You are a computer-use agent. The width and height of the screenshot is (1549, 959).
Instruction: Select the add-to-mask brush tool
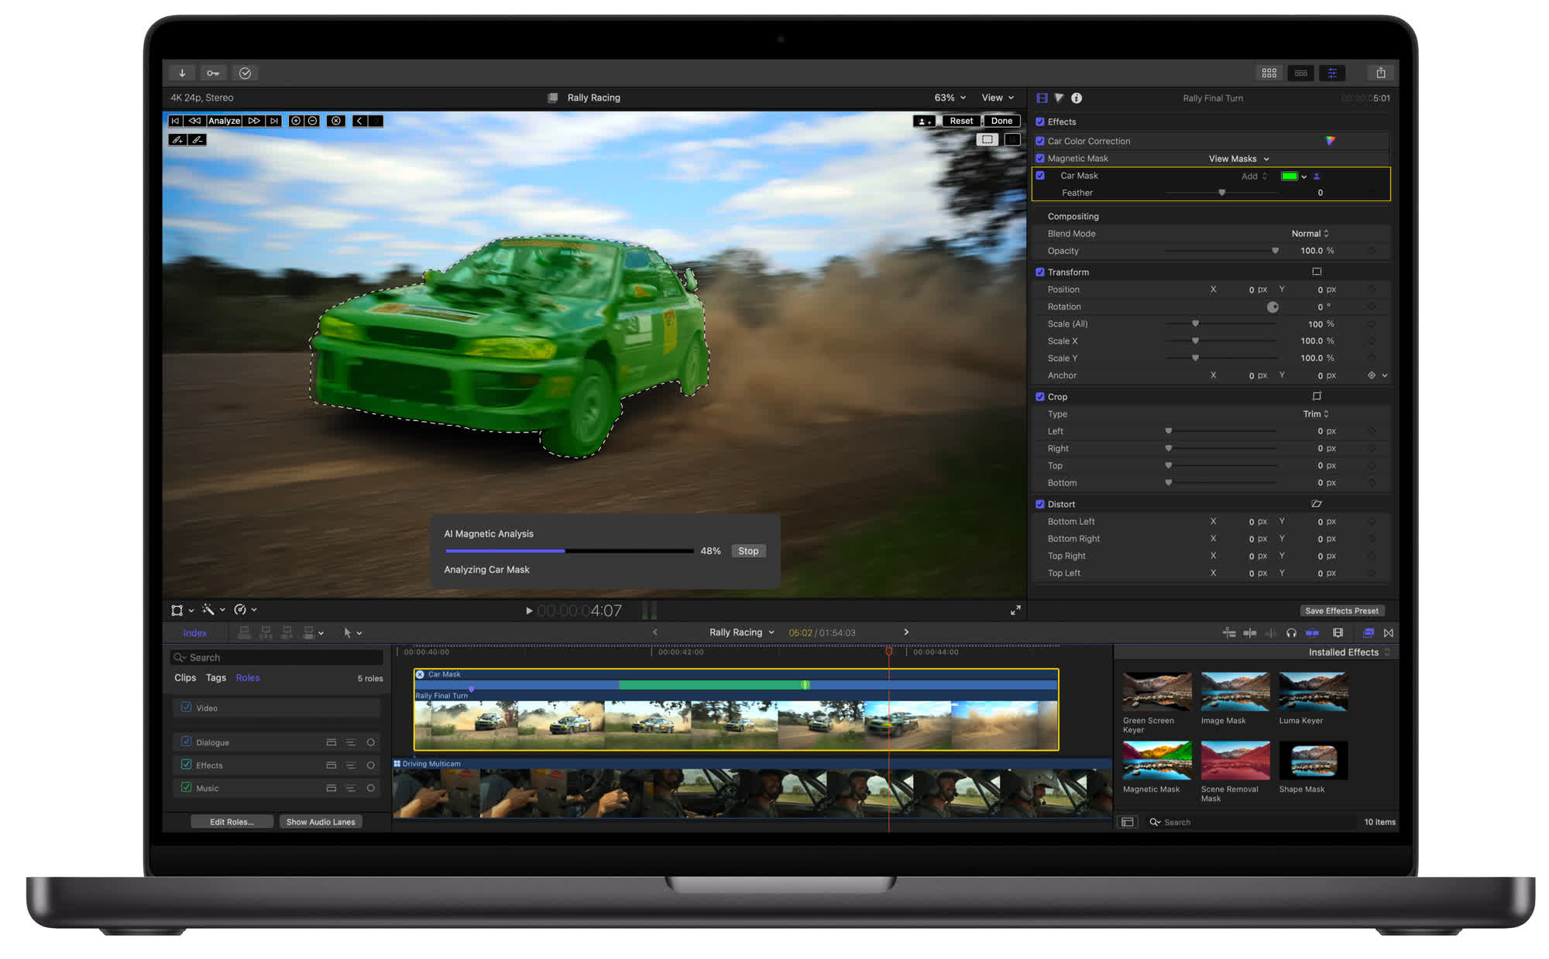point(177,140)
